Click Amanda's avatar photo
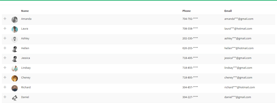277x103 pixels. pyautogui.click(x=15, y=20)
